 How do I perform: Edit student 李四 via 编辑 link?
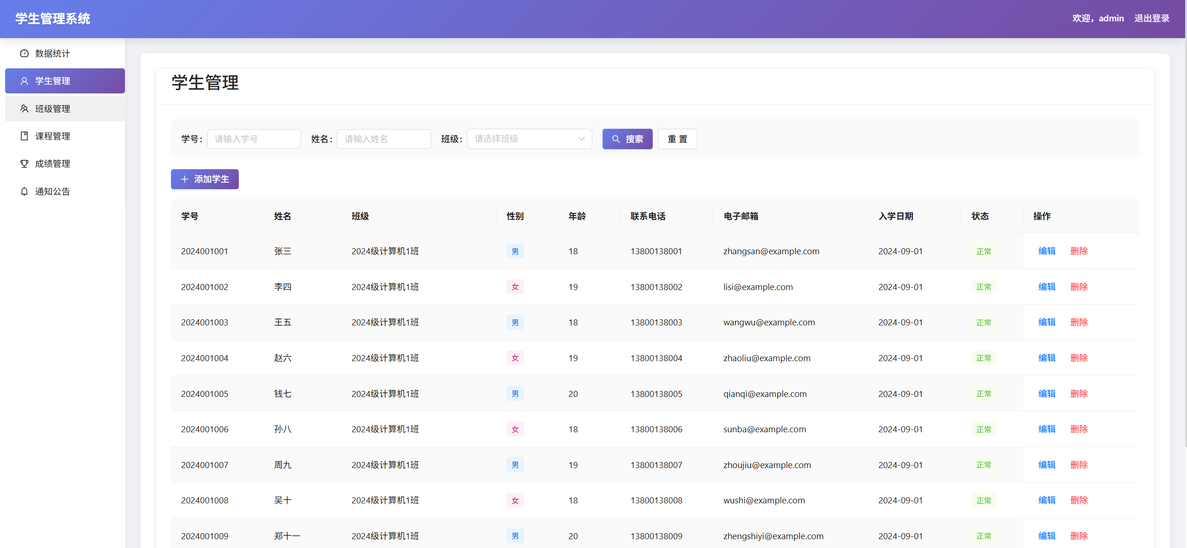[1047, 287]
